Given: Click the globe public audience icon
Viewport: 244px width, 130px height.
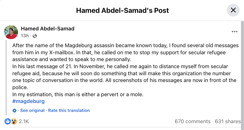Looking at the screenshot, I should click(35, 36).
